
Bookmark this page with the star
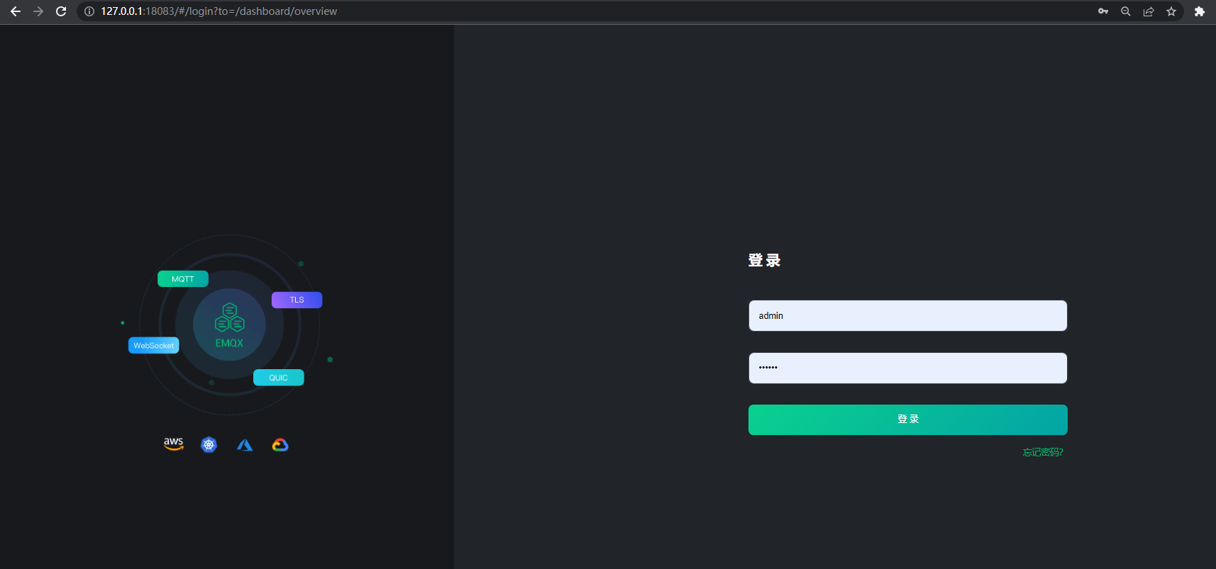click(1171, 11)
